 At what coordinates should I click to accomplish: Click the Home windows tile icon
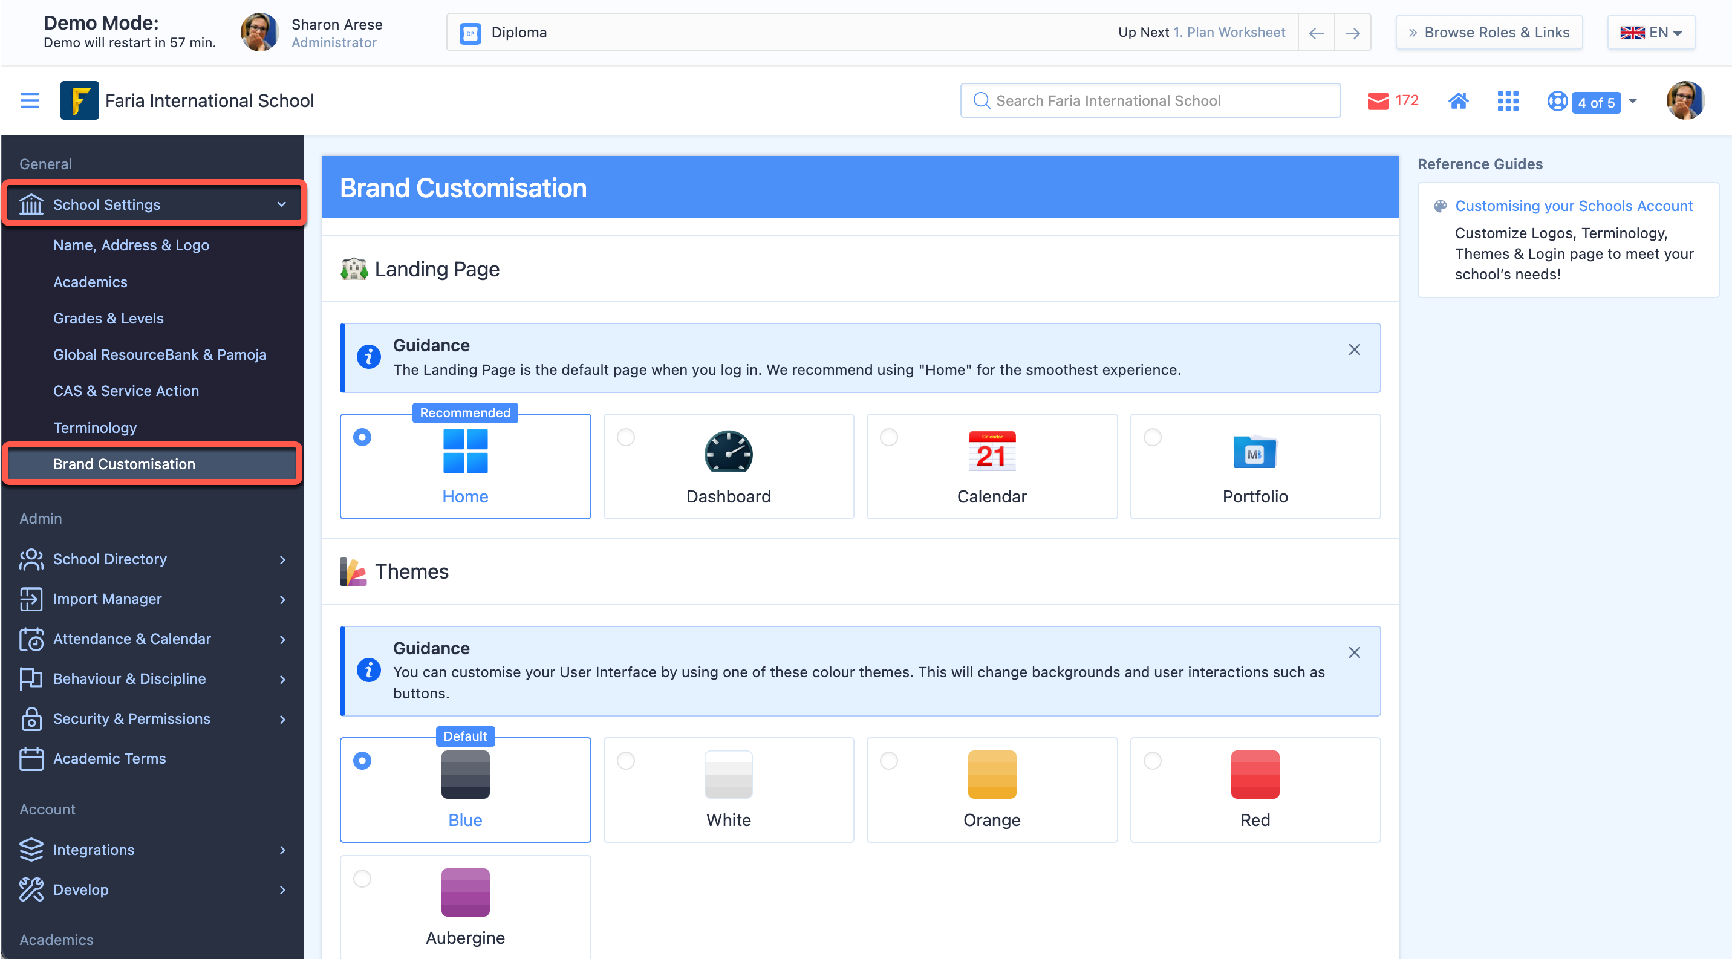pos(465,452)
